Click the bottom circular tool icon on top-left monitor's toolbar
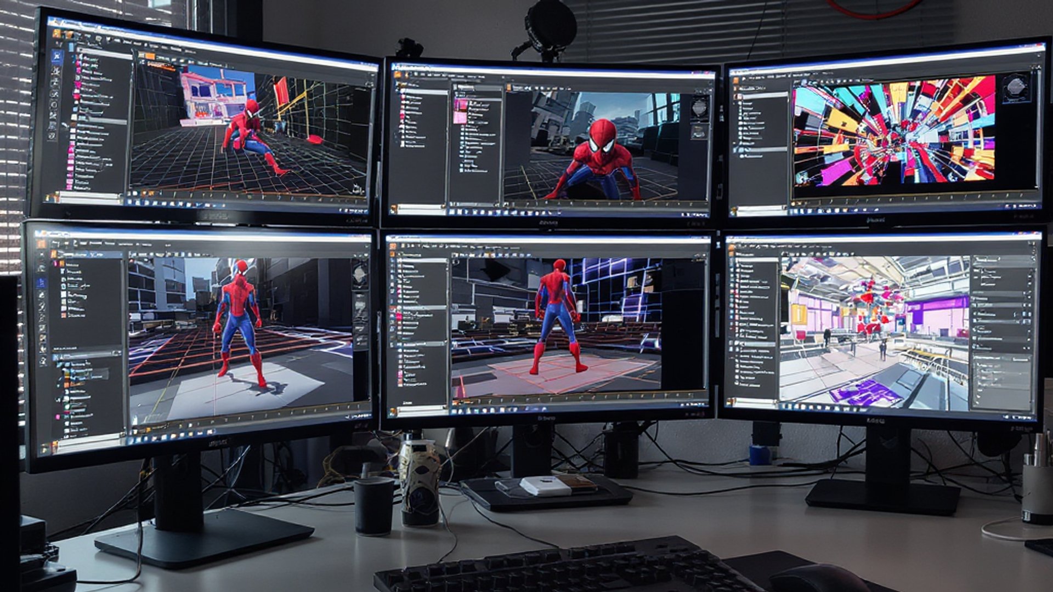The width and height of the screenshot is (1053, 592). click(52, 135)
